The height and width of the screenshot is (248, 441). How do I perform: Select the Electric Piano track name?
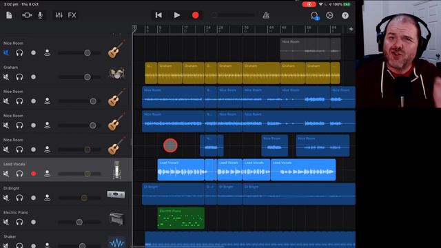[16, 213]
